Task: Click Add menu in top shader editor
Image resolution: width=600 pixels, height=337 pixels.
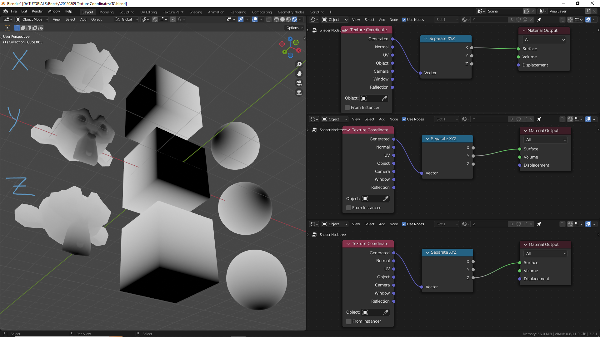Action: coord(381,19)
